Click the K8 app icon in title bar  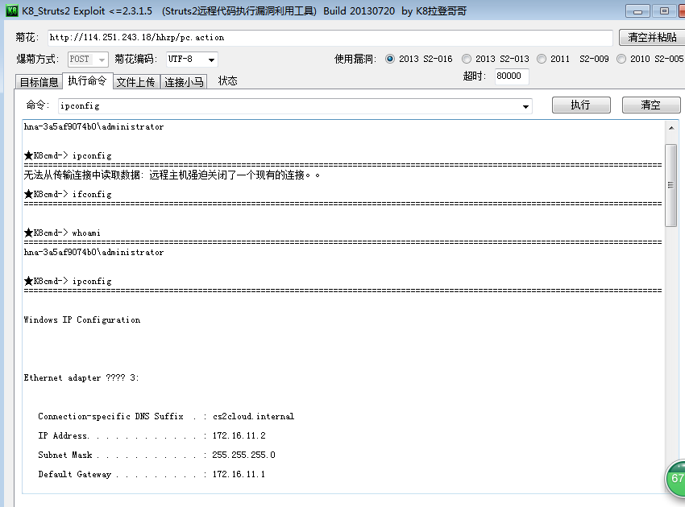point(12,10)
